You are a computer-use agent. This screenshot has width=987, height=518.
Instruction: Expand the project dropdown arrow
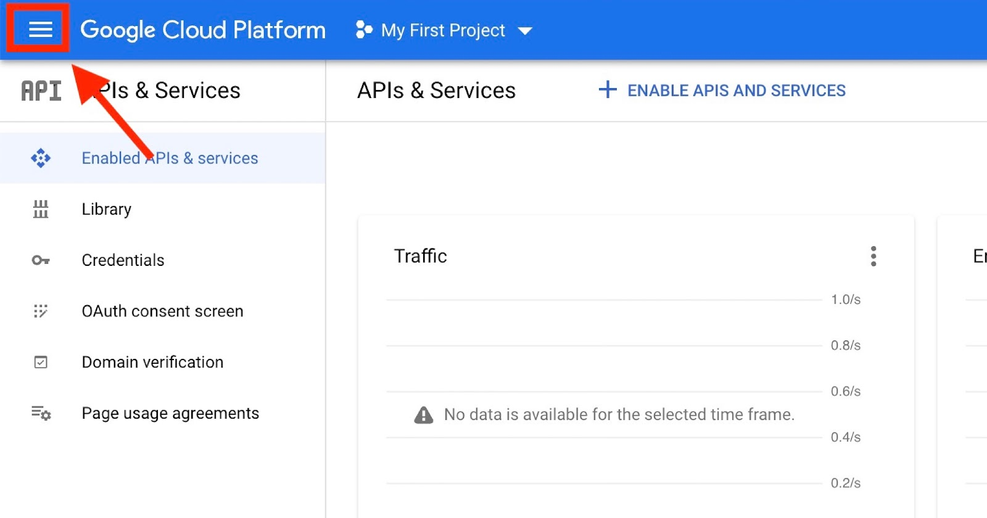point(525,31)
